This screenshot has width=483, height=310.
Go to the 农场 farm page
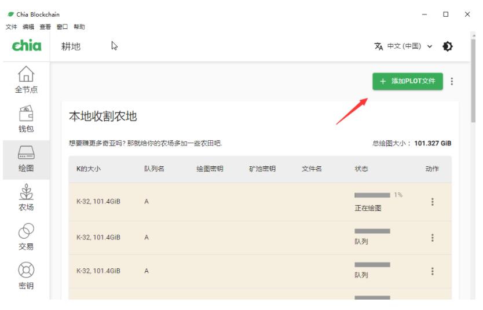tap(25, 198)
